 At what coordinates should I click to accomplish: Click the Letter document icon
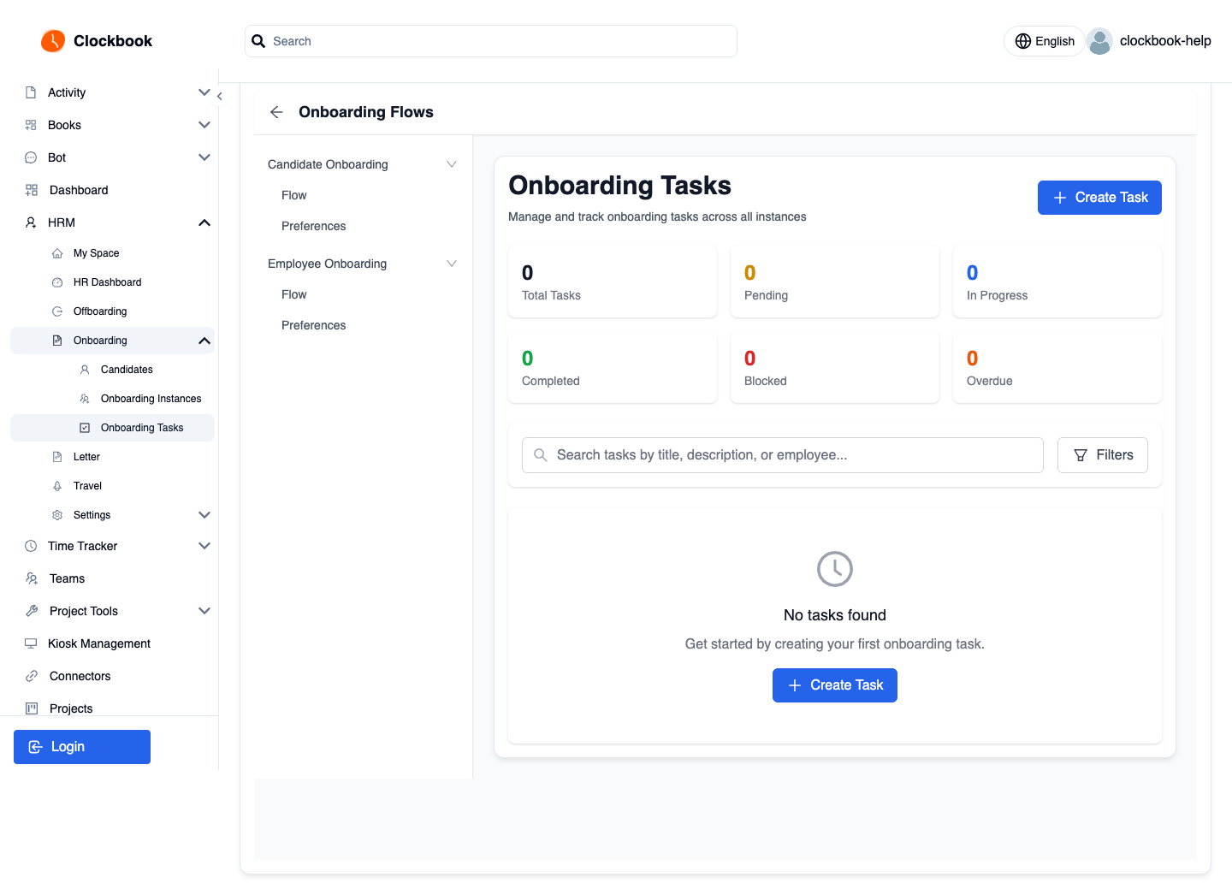[x=57, y=457]
